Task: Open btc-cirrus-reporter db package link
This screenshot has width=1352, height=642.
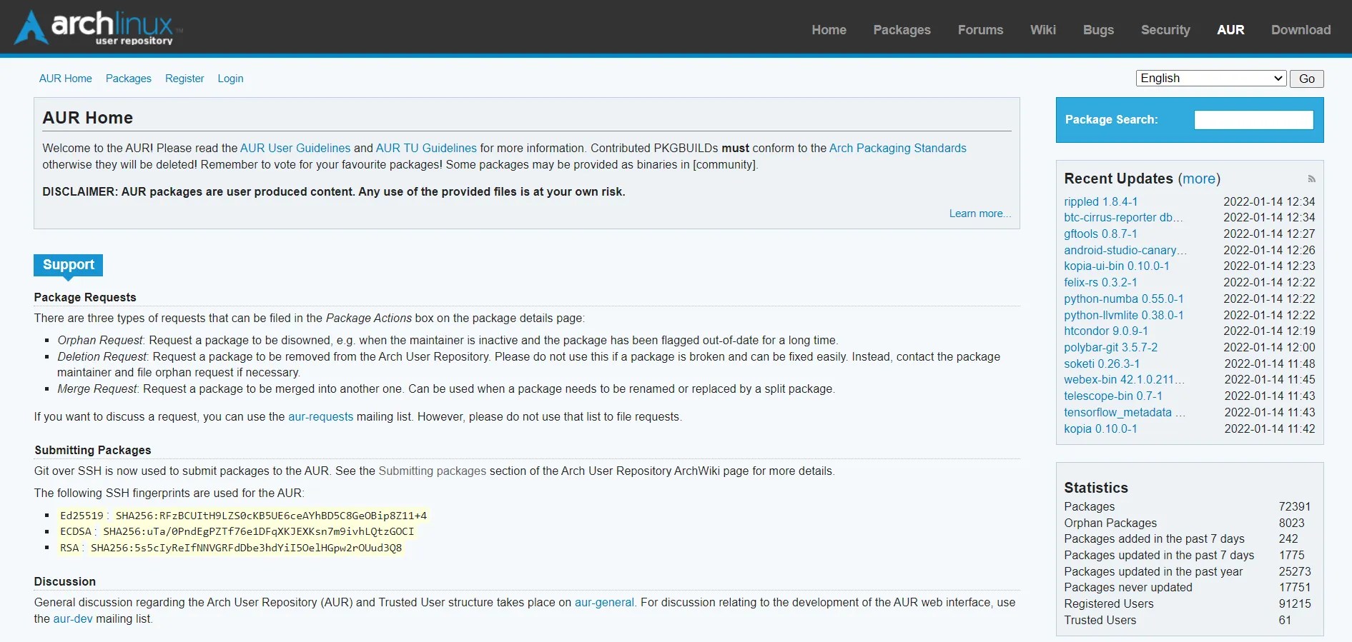Action: click(x=1123, y=218)
